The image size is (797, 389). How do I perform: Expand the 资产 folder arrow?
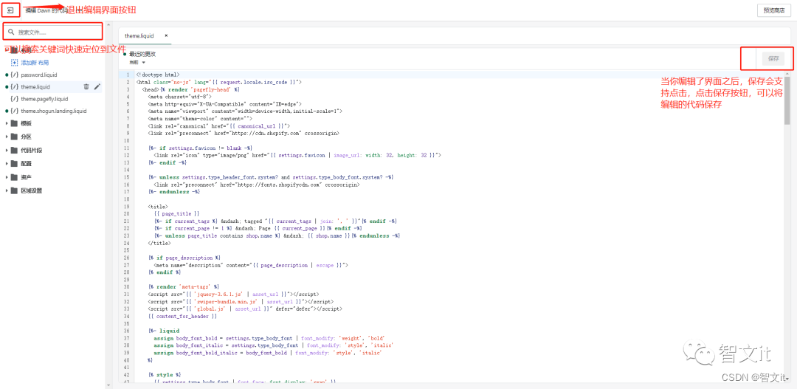click(7, 177)
